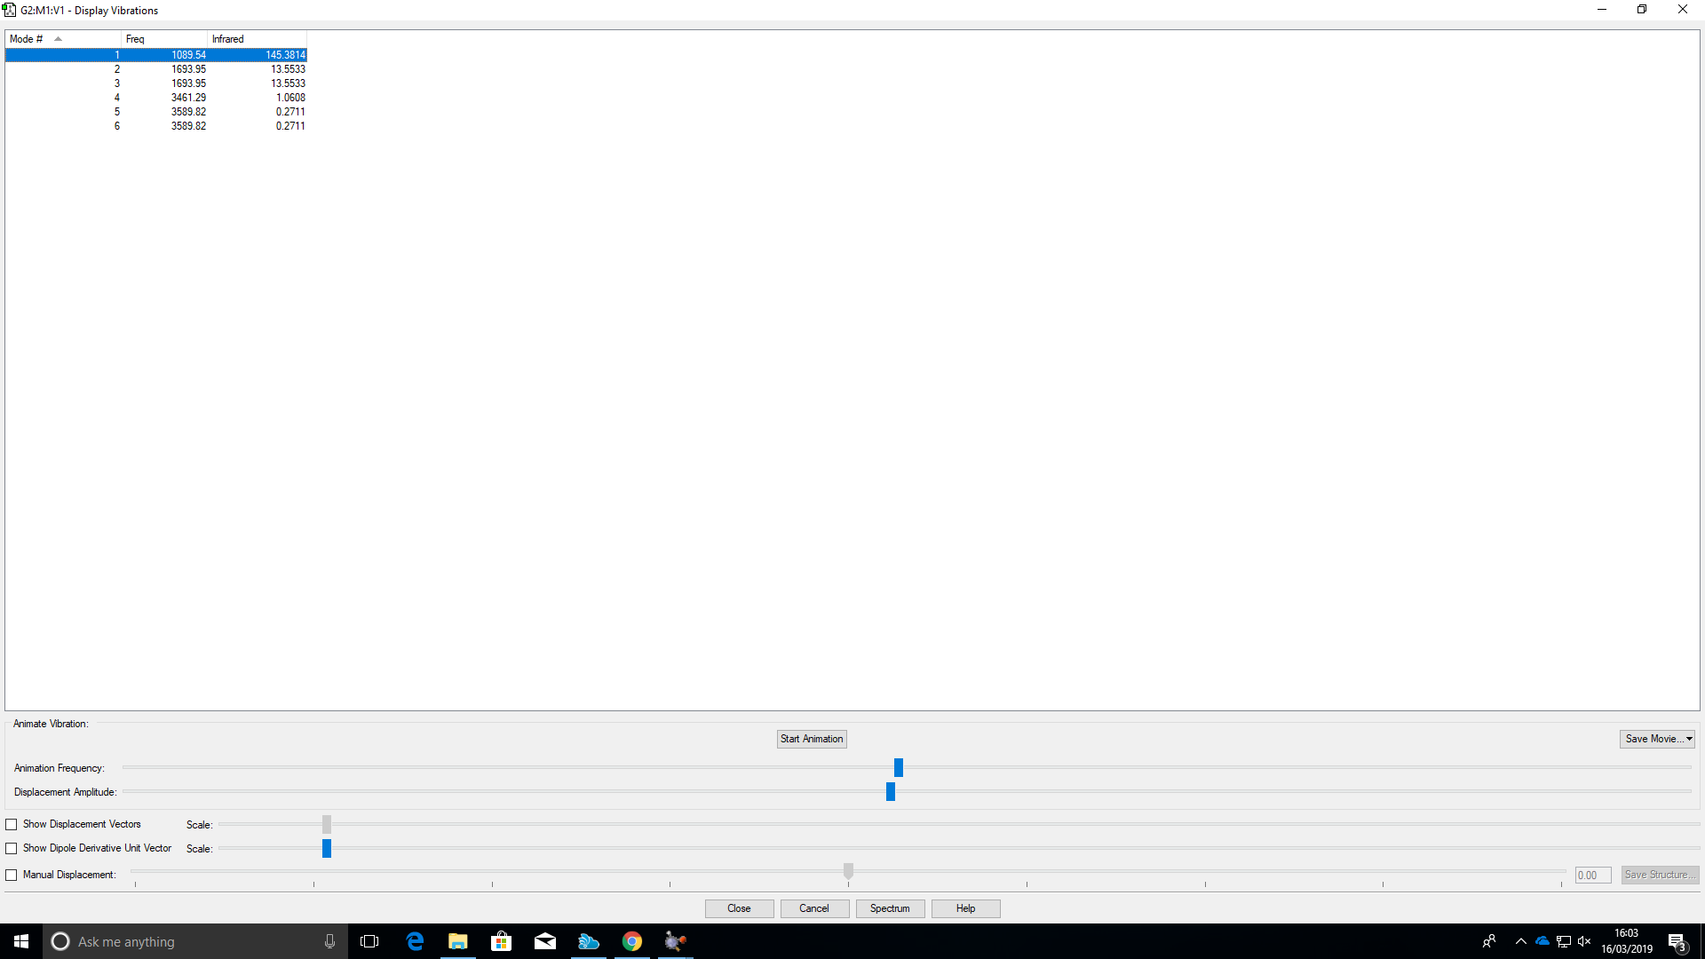Screen dimensions: 1705x959
Task: Enable Show Dipole Derivative Unit Vector
Action: click(12, 849)
